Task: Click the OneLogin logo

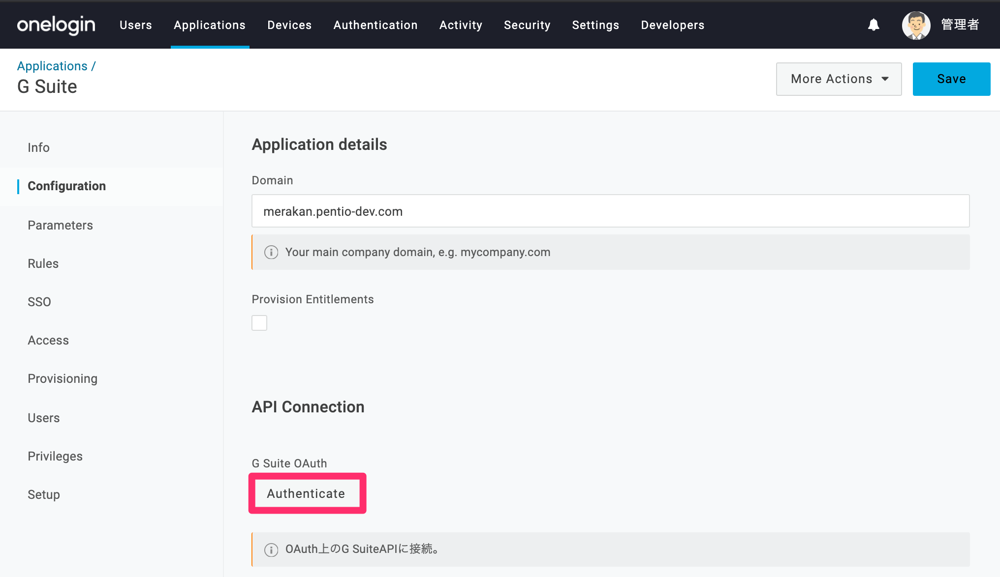Action: (56, 25)
